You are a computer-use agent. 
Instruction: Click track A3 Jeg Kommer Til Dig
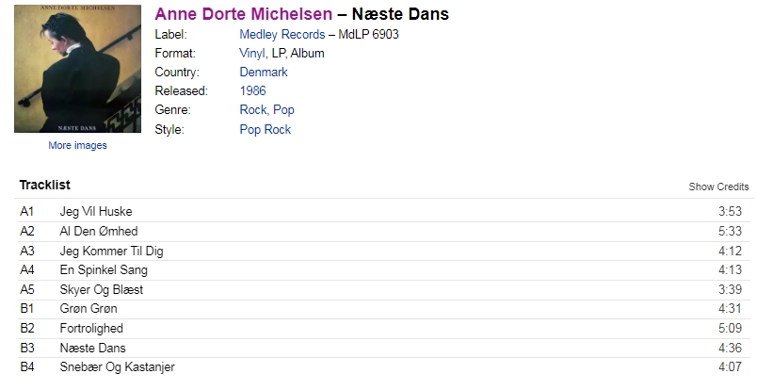coord(384,251)
